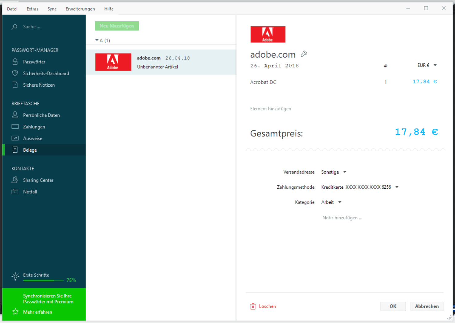Open the Erweiterungen menu
455x323 pixels.
tap(80, 9)
